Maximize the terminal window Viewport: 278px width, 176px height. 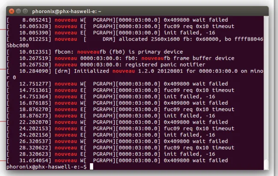[25, 12]
